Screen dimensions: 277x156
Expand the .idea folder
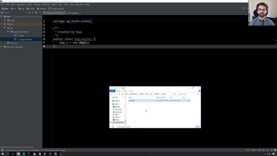click(x=5, y=20)
